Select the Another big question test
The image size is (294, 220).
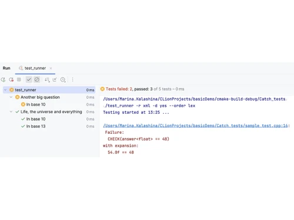click(40, 97)
